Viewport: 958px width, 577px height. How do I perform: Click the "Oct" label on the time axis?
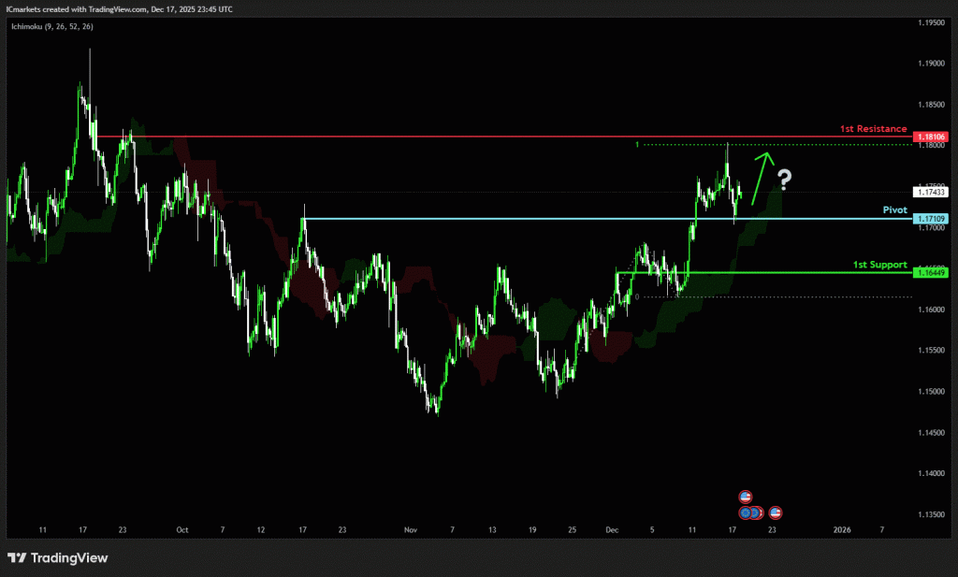[181, 529]
